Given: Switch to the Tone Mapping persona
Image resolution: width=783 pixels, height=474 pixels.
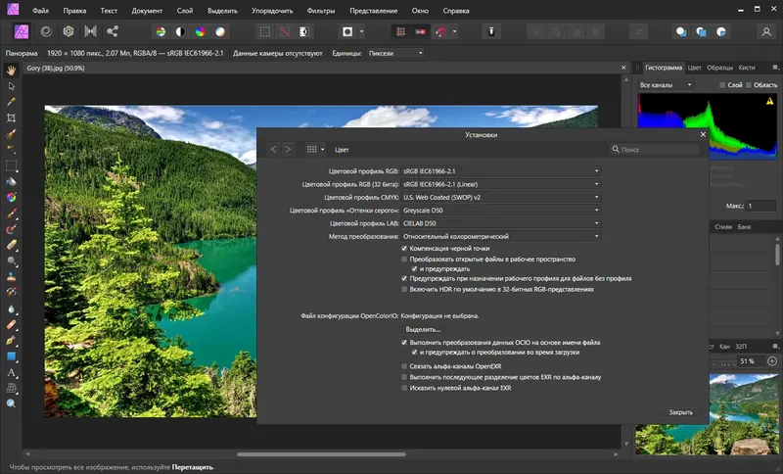Looking at the screenshot, I should click(x=90, y=31).
